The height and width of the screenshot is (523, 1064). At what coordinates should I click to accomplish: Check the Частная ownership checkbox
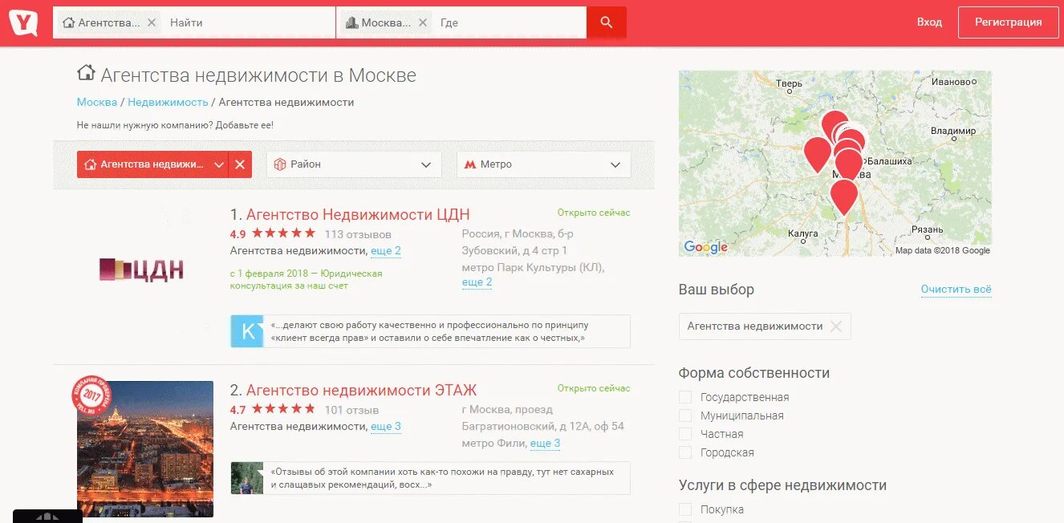pos(684,434)
